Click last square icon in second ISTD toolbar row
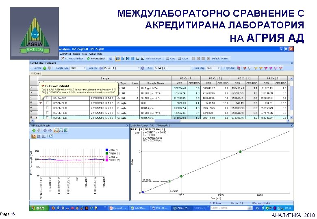 pos(51,136)
